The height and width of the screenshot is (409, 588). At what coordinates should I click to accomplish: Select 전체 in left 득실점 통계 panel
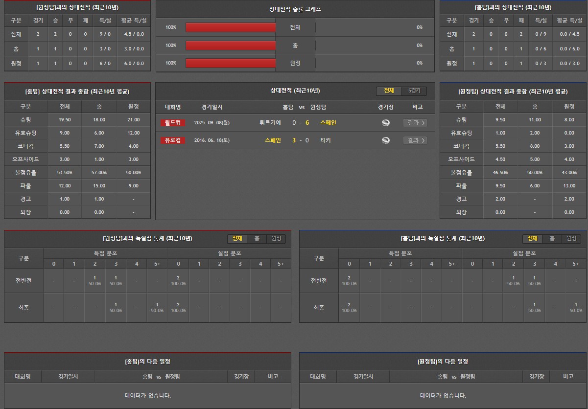point(237,238)
